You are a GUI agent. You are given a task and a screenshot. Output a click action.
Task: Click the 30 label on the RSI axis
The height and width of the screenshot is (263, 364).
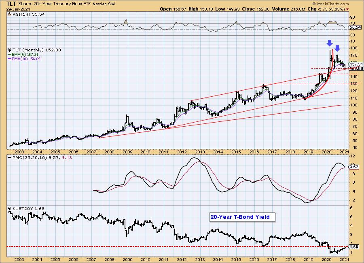click(353, 35)
